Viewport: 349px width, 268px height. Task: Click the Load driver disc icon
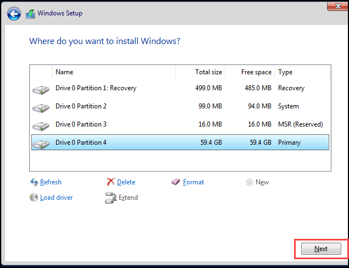pos(34,198)
